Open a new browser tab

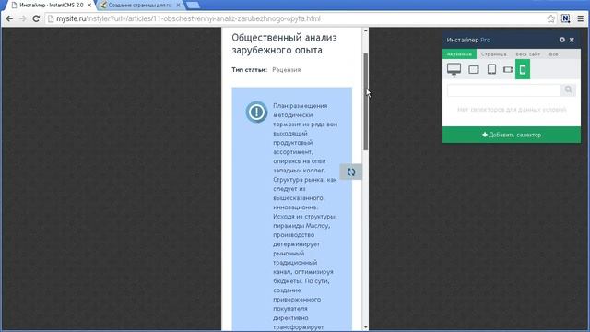point(193,5)
